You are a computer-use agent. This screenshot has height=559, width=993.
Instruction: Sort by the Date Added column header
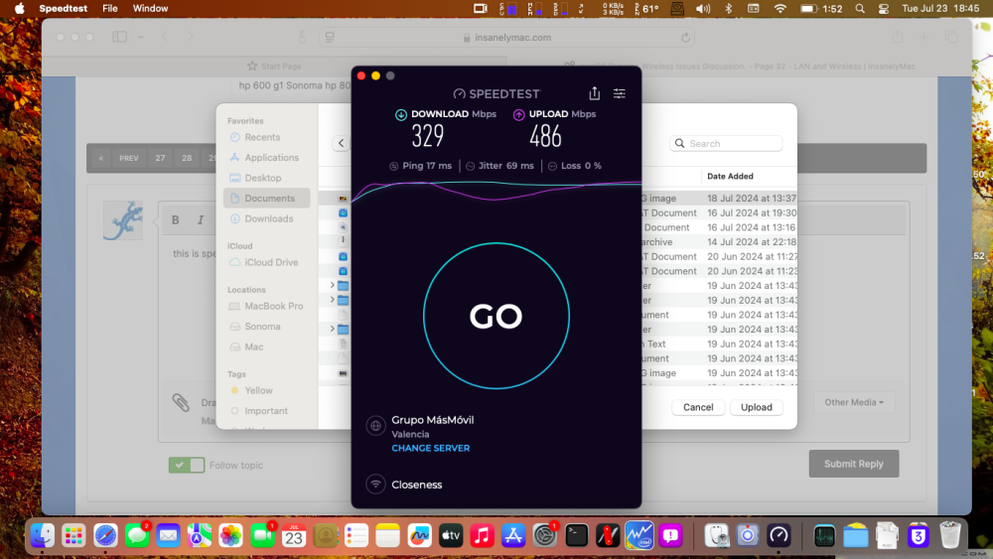[x=730, y=176]
